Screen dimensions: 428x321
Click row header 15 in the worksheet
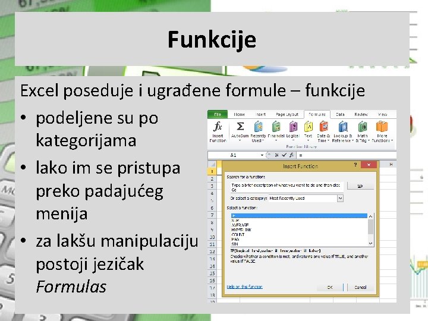click(x=212, y=273)
